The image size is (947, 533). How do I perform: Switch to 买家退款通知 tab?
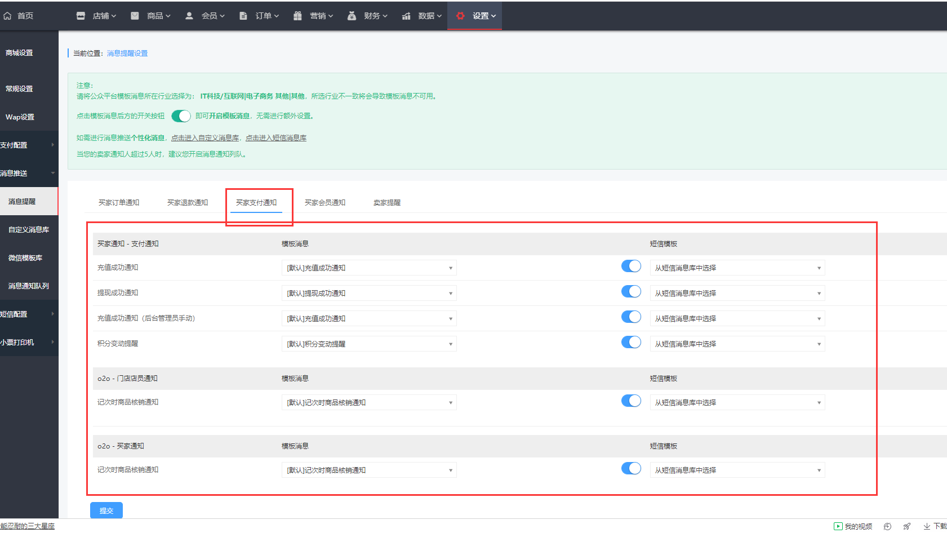click(188, 203)
